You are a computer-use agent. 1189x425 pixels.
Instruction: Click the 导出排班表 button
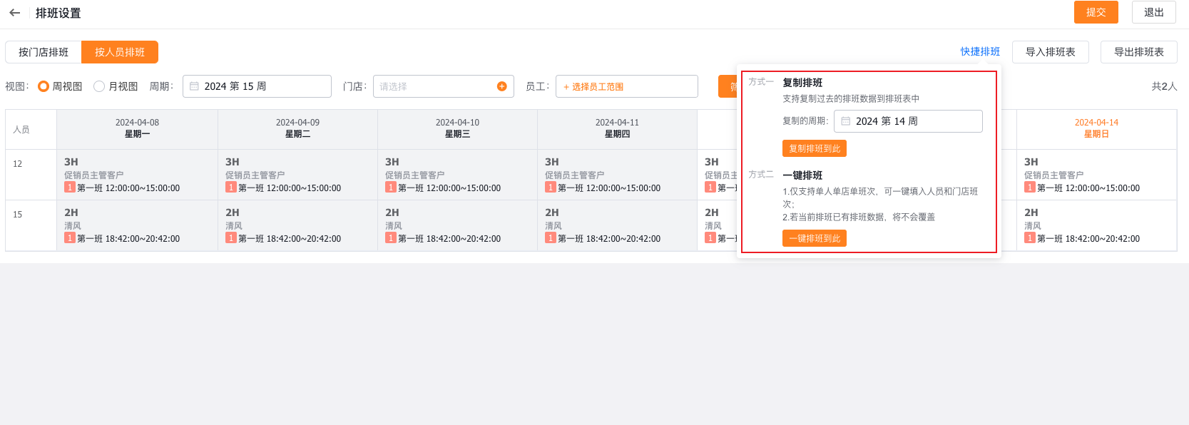click(1139, 52)
